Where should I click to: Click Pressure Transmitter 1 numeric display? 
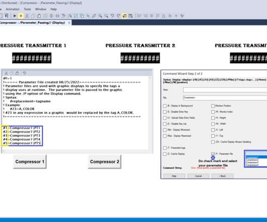pos(32,58)
